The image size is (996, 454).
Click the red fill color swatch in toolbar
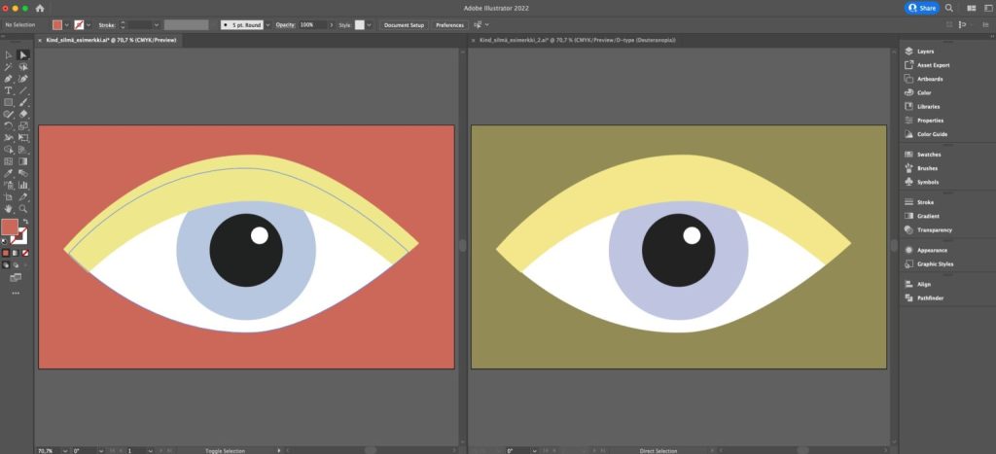(x=11, y=227)
